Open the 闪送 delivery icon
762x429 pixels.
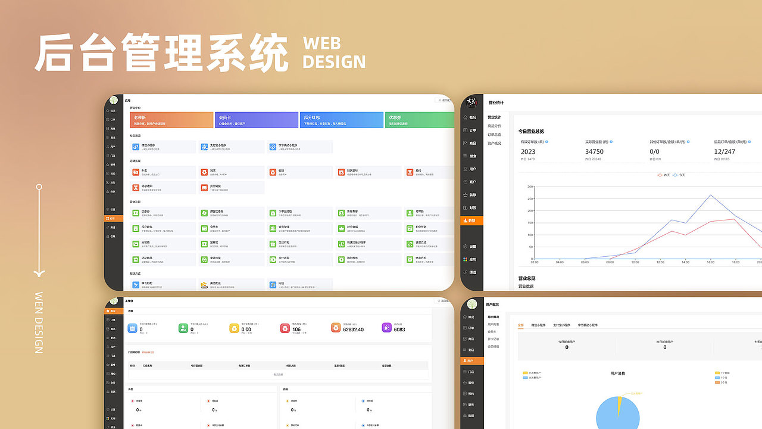click(273, 285)
